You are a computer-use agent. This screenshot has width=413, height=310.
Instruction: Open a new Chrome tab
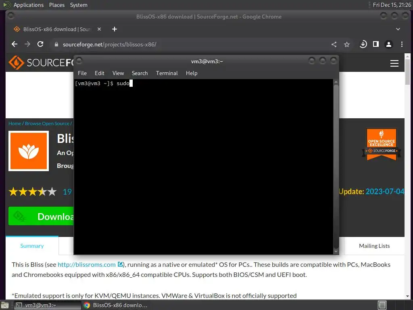coord(114,29)
